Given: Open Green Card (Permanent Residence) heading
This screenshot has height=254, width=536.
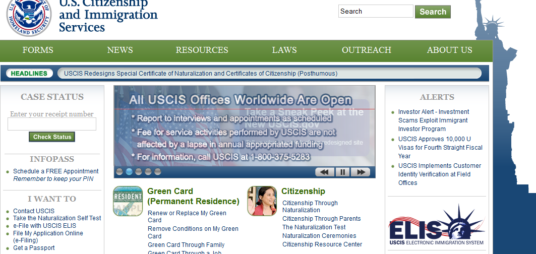Looking at the screenshot, I should tap(193, 196).
